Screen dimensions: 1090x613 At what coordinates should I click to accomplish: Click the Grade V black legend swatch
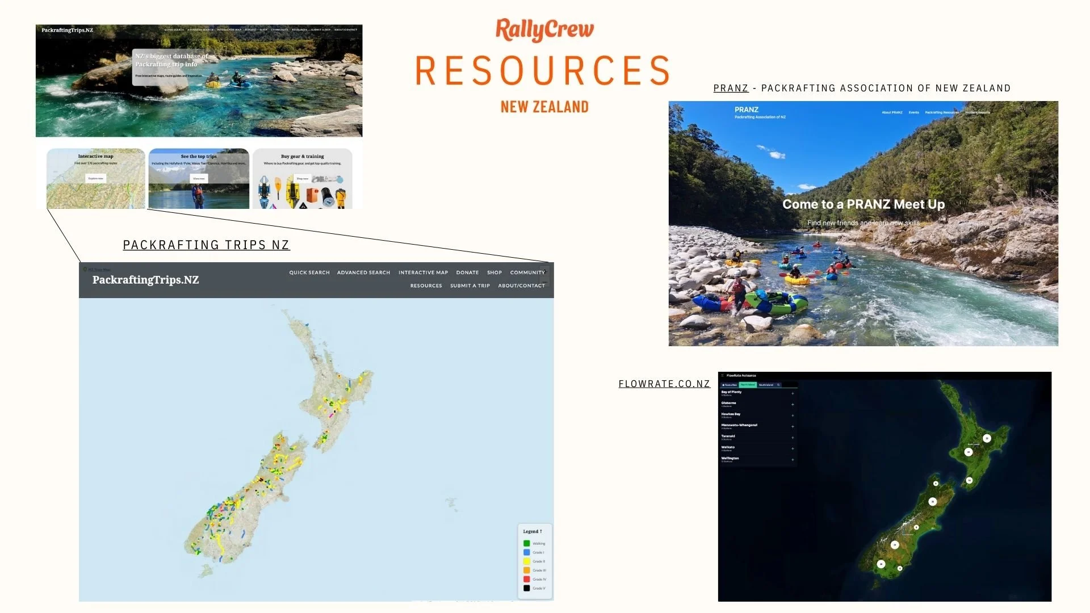tap(526, 588)
